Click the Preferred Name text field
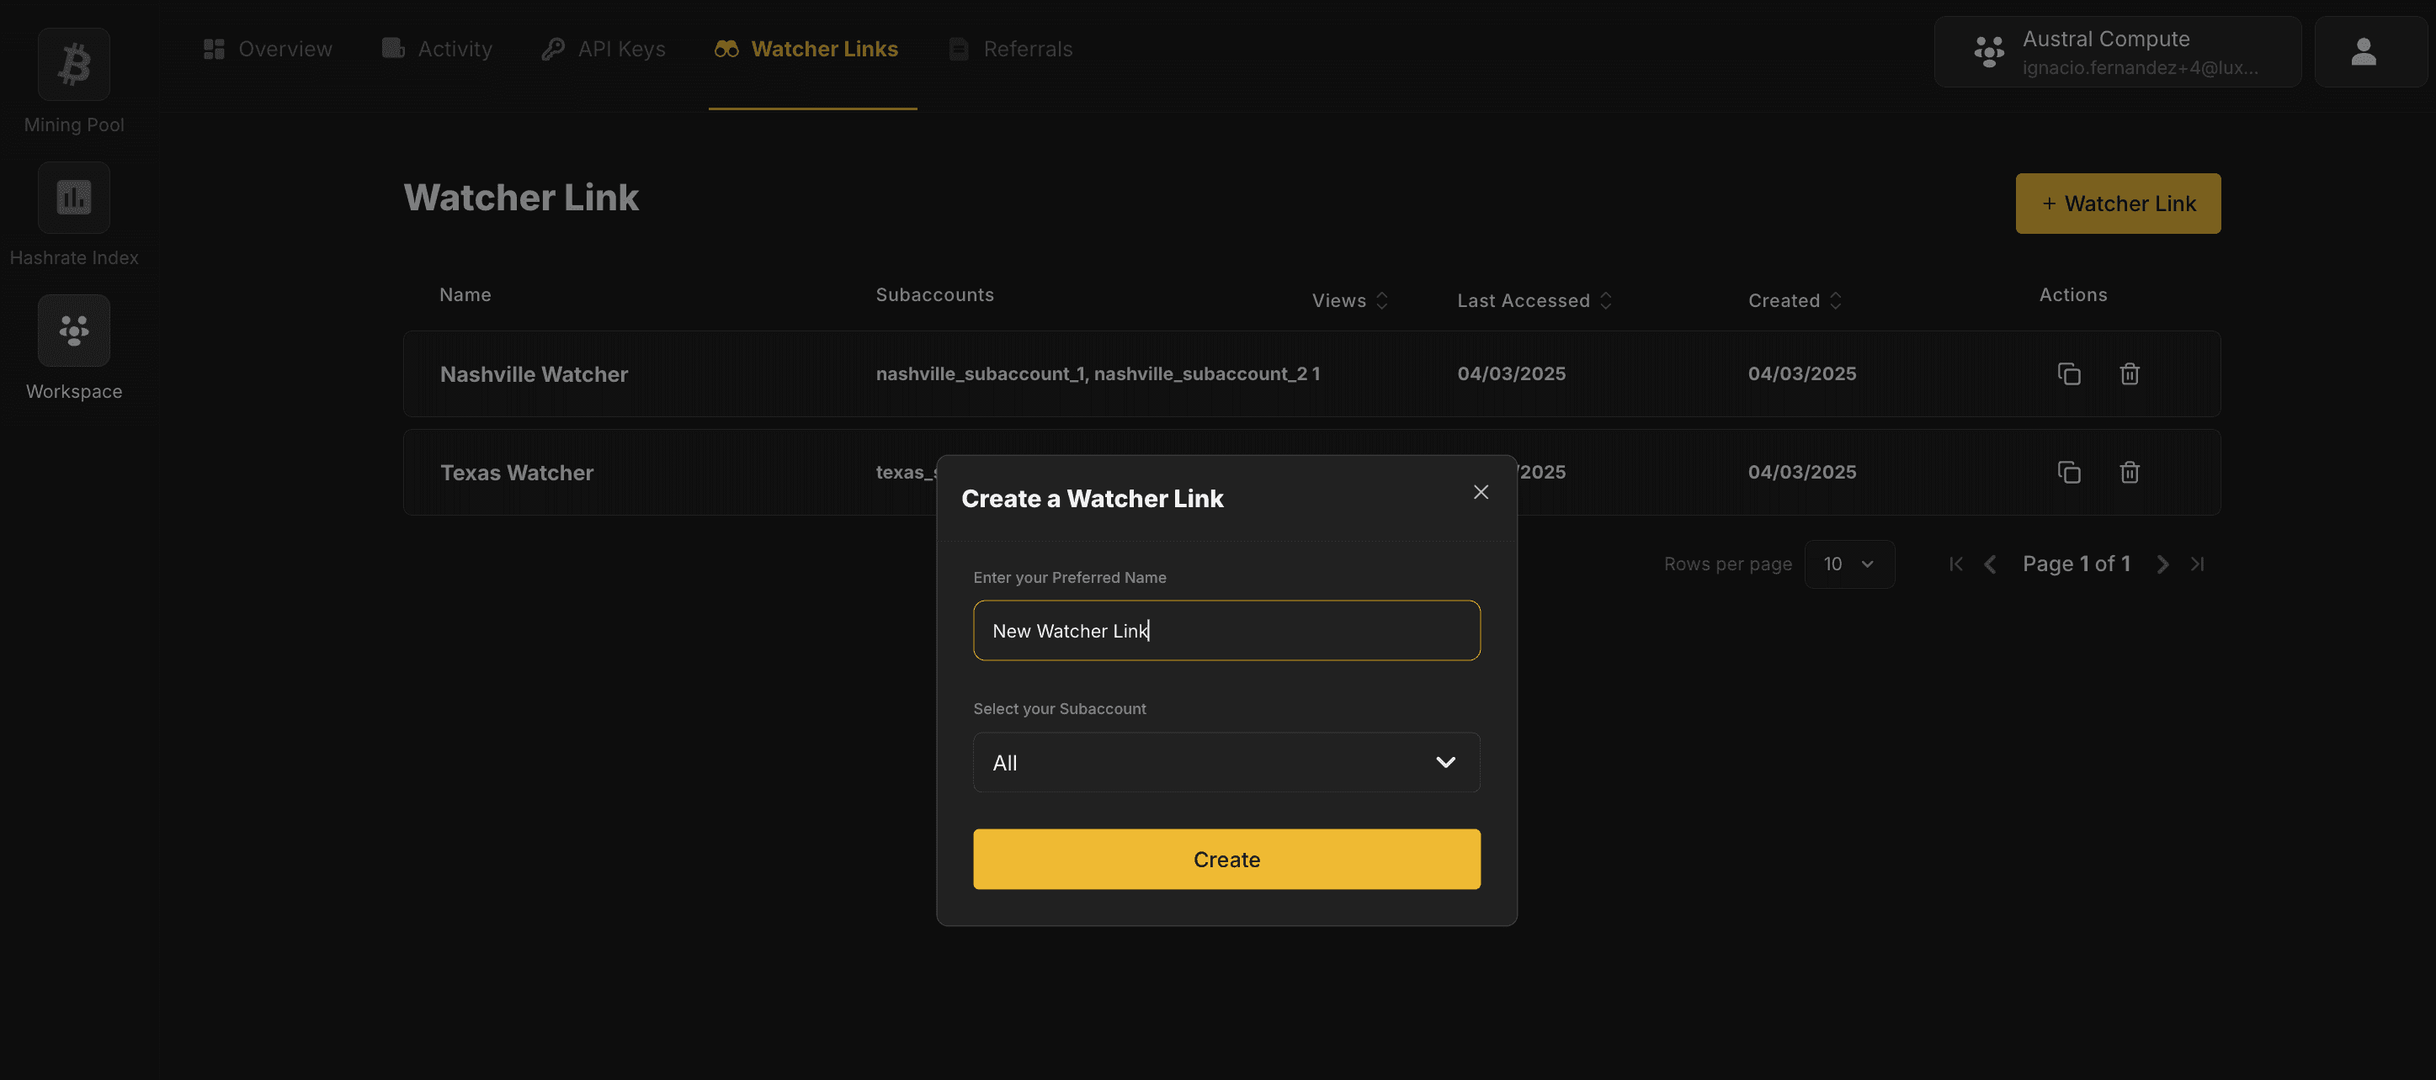Screen dimensions: 2436x1080 pyautogui.click(x=1226, y=630)
